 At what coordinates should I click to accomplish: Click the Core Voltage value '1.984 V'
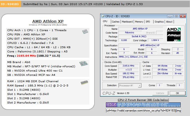[x=155, y=40]
